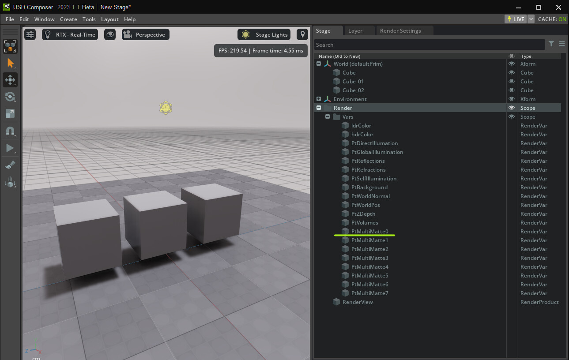This screenshot has height=360, width=569.
Task: Select the PtZDepth render var
Action: pyautogui.click(x=437, y=214)
